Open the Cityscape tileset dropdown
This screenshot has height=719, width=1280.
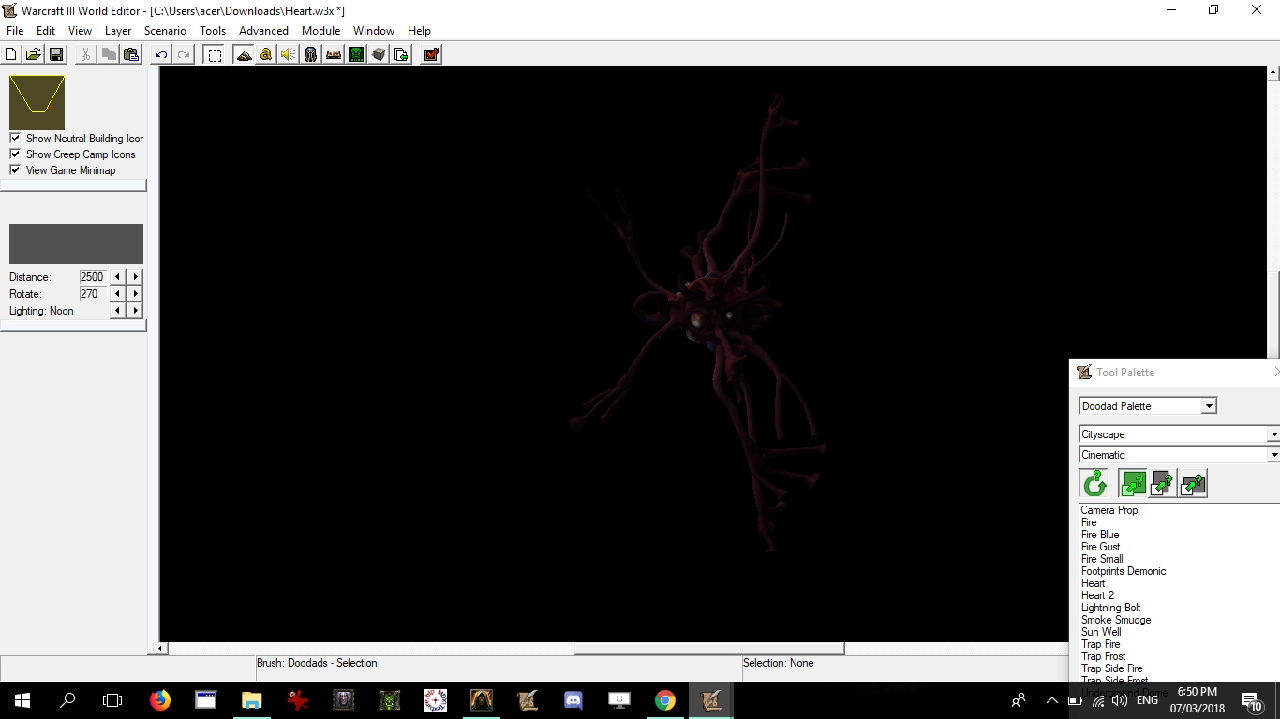pos(1273,434)
